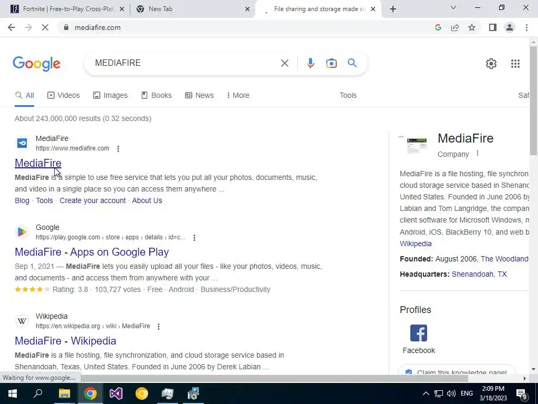
Task: Select the News search filter
Action: coord(199,96)
